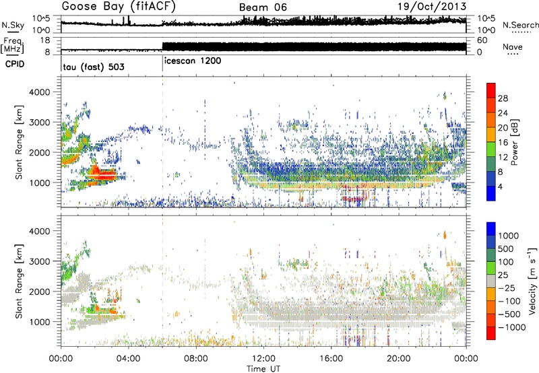Click the date '19/Oct/2013' in the header

point(432,7)
